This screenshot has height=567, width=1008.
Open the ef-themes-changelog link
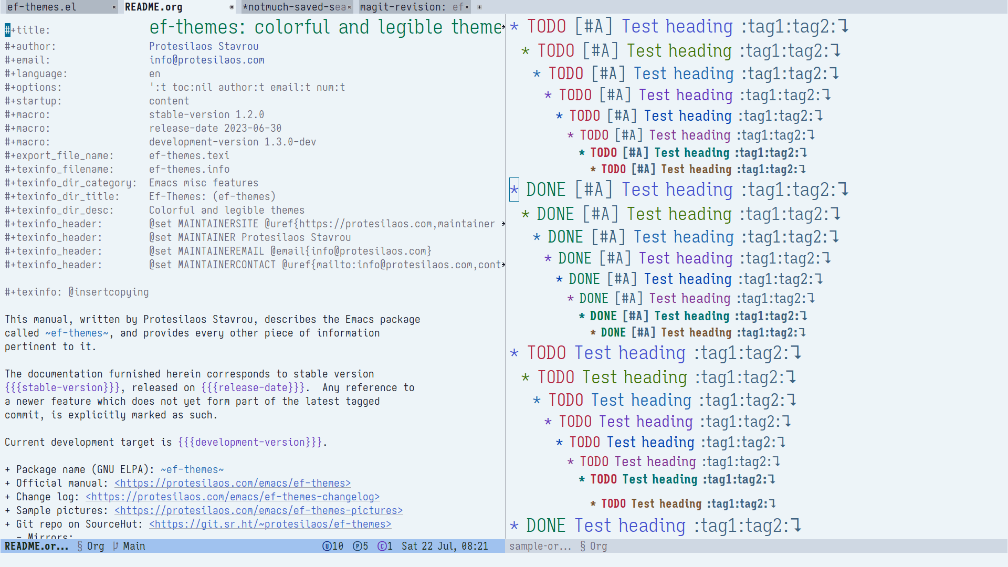point(233,497)
